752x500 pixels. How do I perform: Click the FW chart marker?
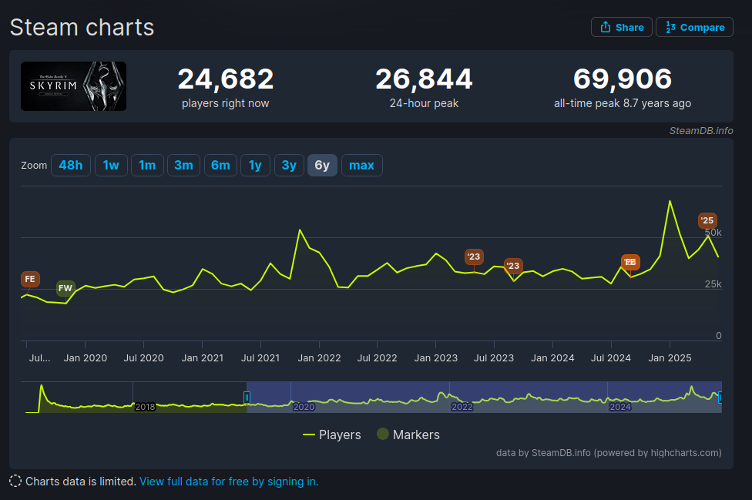(65, 288)
